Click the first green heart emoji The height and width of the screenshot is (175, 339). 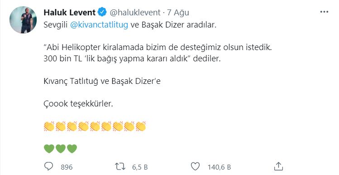(49, 149)
